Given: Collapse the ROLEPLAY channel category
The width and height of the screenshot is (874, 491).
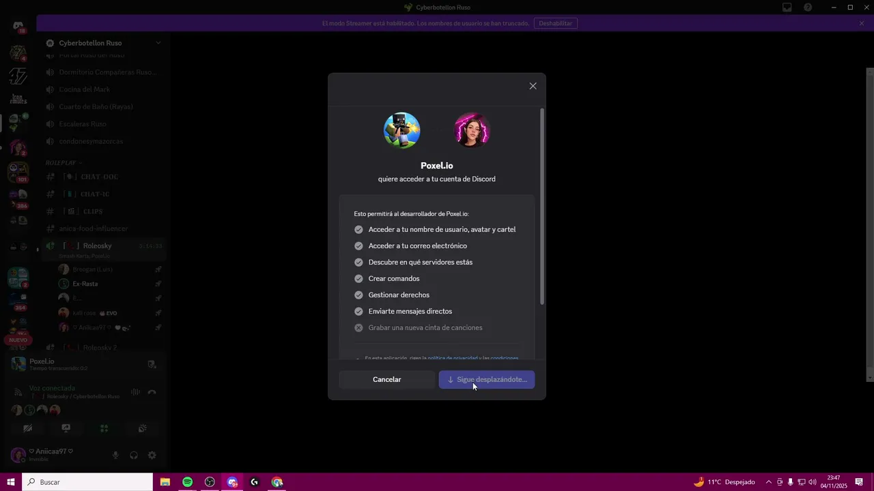Looking at the screenshot, I should coord(63,163).
